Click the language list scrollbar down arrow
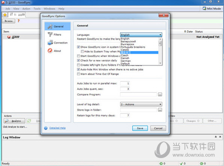The width and height of the screenshot is (224, 166). click(160, 63)
